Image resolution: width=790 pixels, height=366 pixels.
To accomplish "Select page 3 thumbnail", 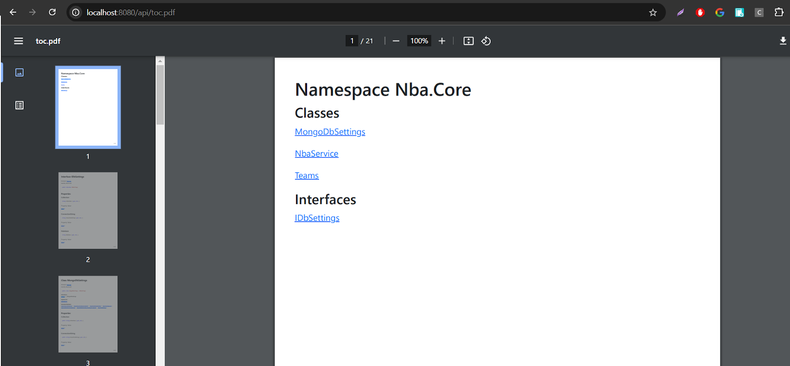I will [x=88, y=314].
